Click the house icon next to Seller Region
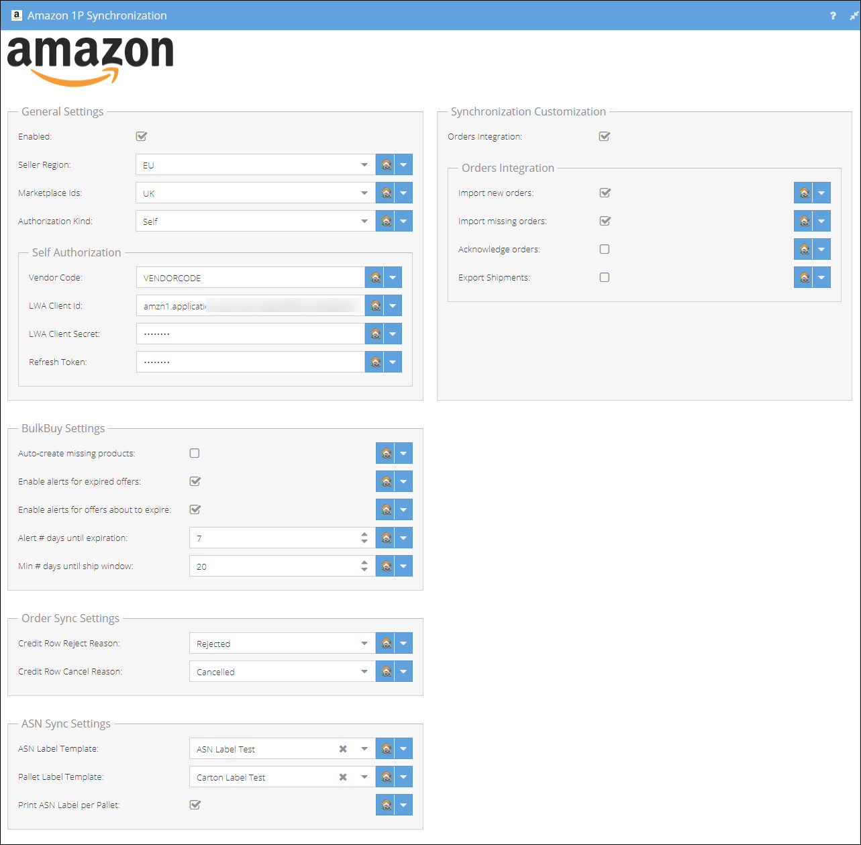Viewport: 861px width, 845px height. (386, 164)
